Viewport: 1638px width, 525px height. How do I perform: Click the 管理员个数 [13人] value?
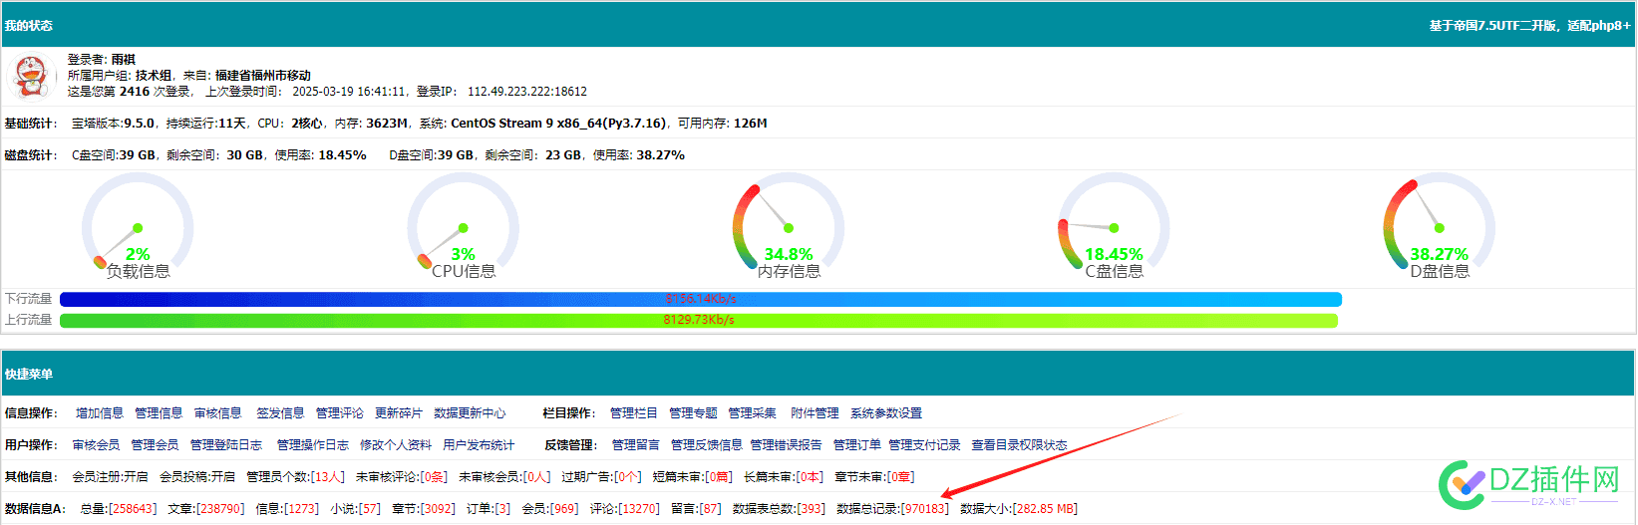coord(328,477)
